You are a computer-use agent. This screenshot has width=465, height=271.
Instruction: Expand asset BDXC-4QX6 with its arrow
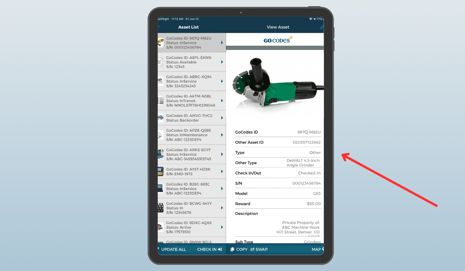click(x=222, y=227)
